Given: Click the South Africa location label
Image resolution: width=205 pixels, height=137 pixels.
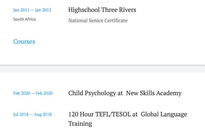Looking at the screenshot, I should [24, 19].
